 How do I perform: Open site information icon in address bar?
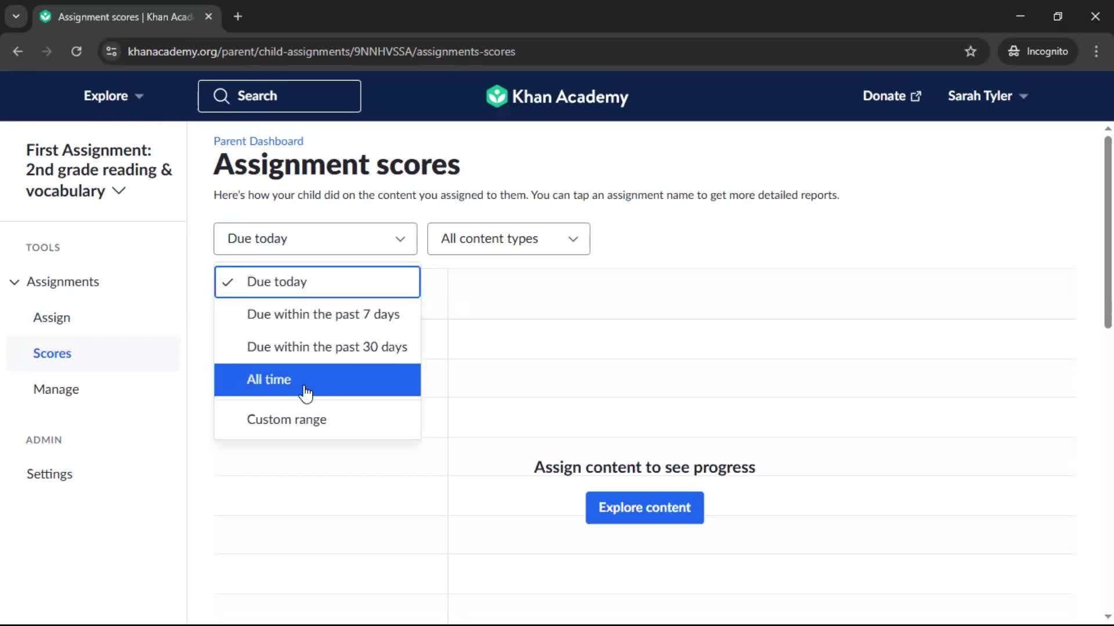pyautogui.click(x=111, y=52)
